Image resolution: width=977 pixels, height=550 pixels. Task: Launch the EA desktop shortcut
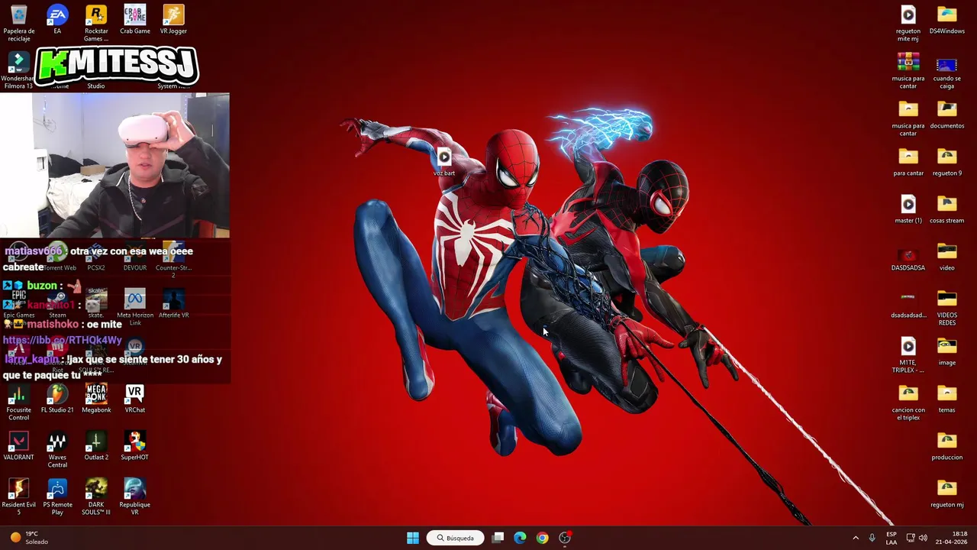57,20
